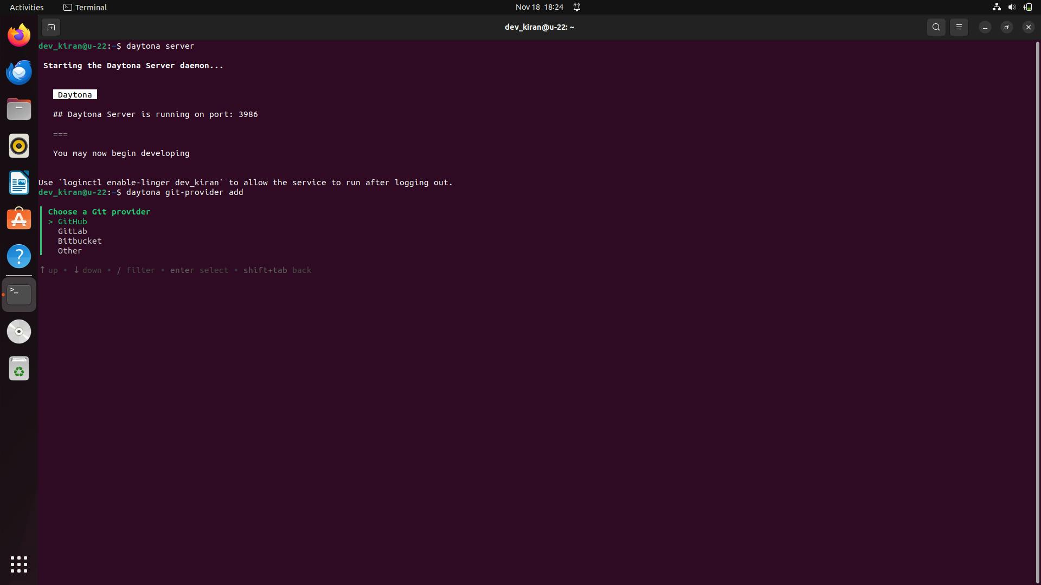This screenshot has height=585, width=1041.
Task: Launch Thunderbird mail from the dock
Action: point(19,72)
